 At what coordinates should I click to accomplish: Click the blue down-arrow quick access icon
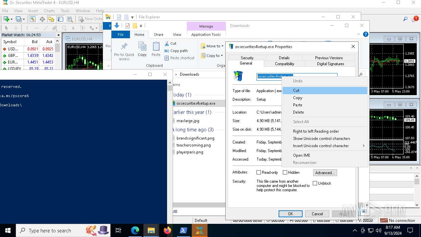pos(117,26)
